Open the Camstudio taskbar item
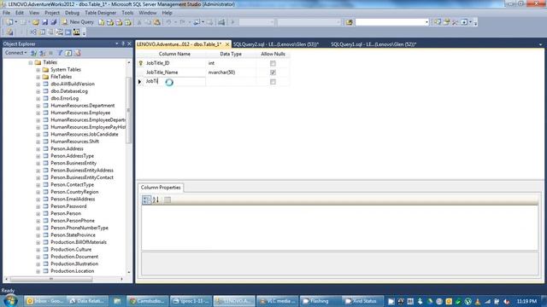Image resolution: width=547 pixels, height=307 pixels. [148, 301]
